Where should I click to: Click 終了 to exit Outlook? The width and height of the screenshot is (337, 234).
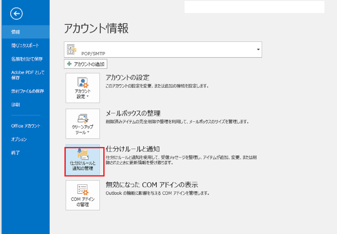16,153
